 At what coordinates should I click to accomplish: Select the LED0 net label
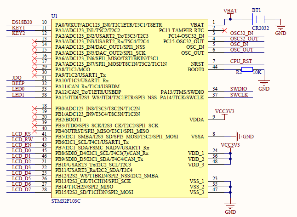click(18, 89)
